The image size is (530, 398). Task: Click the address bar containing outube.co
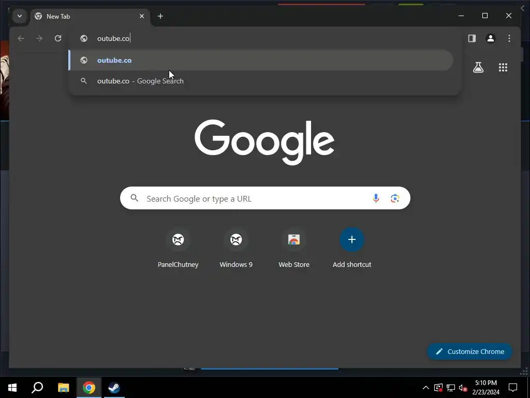point(264,38)
